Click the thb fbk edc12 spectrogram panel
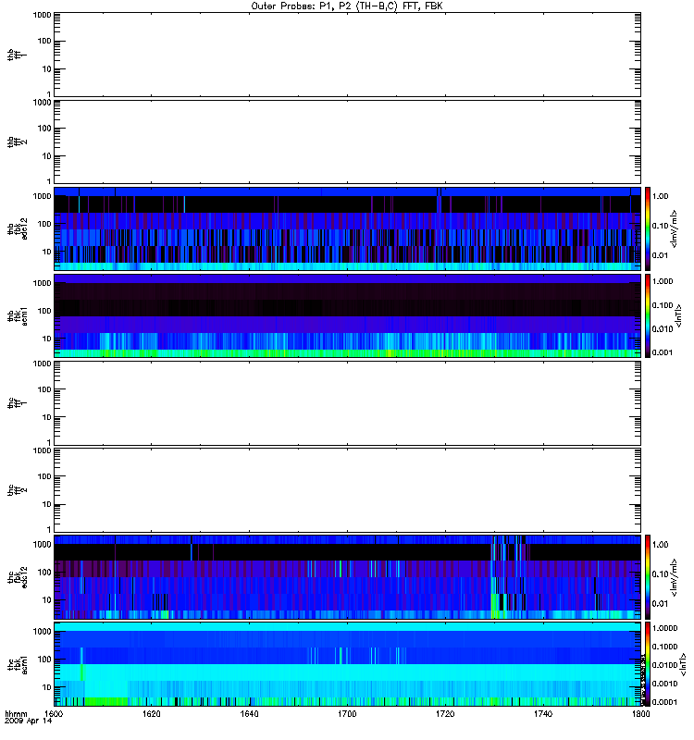 pyautogui.click(x=347, y=228)
